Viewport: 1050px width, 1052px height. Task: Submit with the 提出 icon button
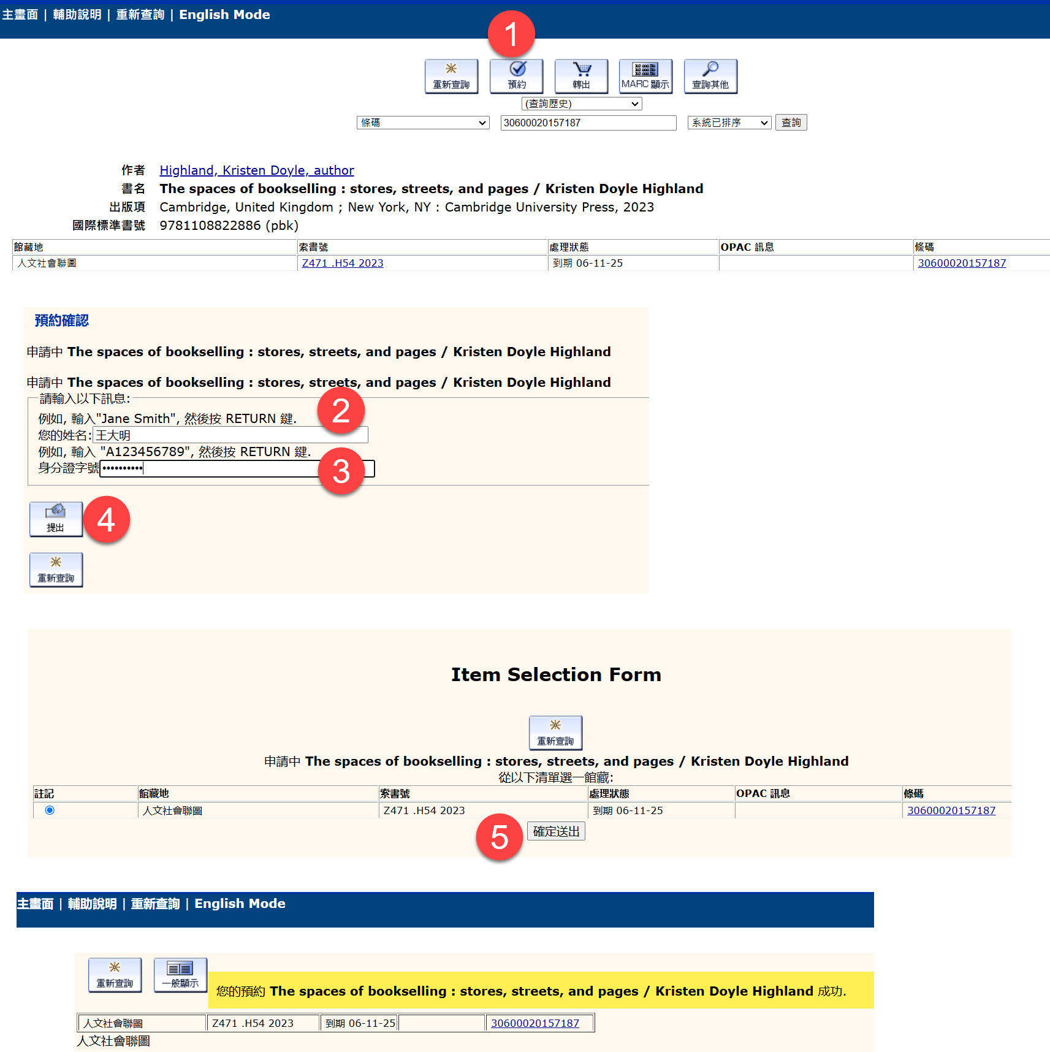point(56,519)
